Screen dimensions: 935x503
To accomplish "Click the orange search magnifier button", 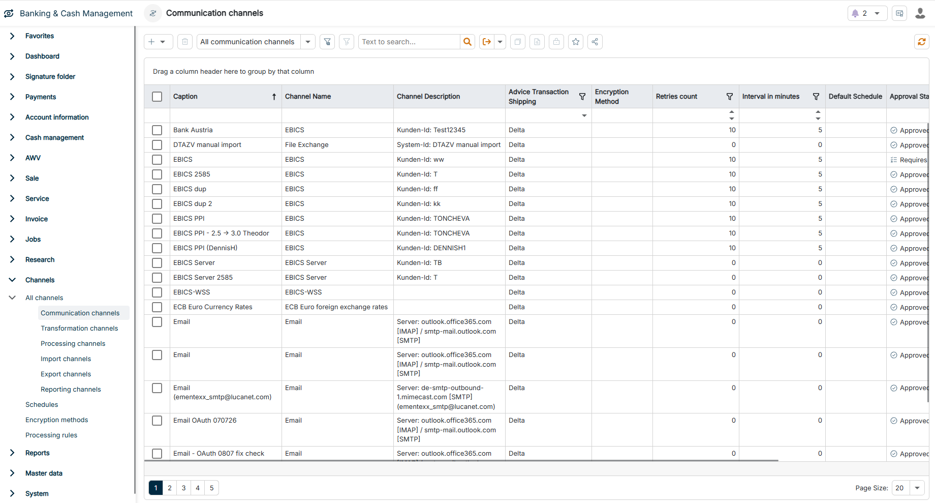I will (467, 42).
